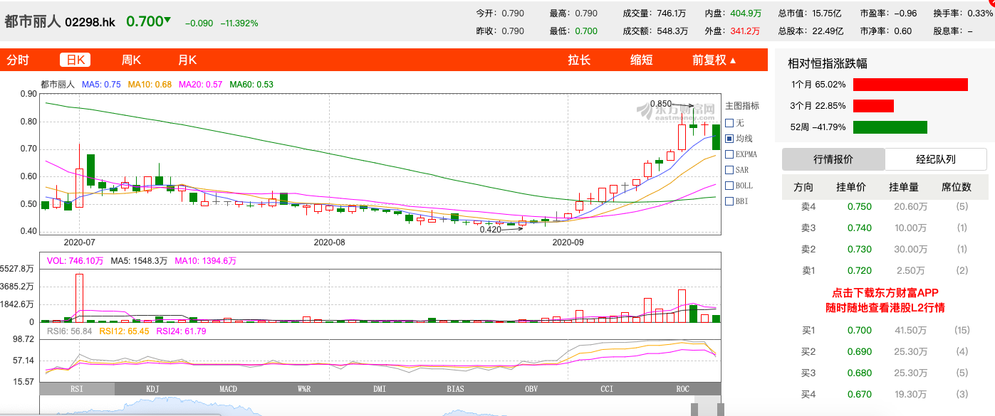Switch to the OBV indicator tab
The image size is (995, 416).
click(531, 389)
